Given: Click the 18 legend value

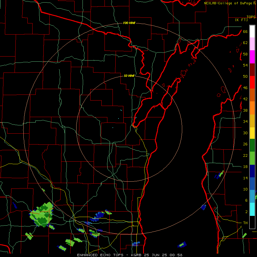Looking at the screenshot, I should pyautogui.click(x=245, y=167).
